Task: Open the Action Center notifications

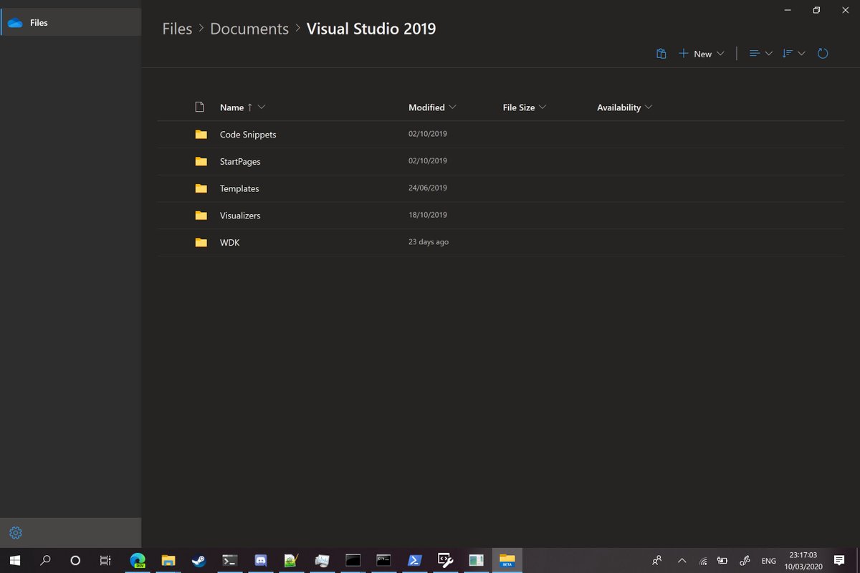Action: (x=839, y=560)
